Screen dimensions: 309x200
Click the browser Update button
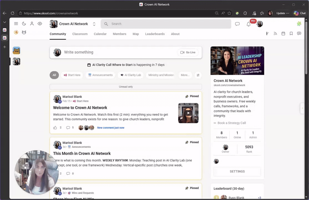(282, 13)
